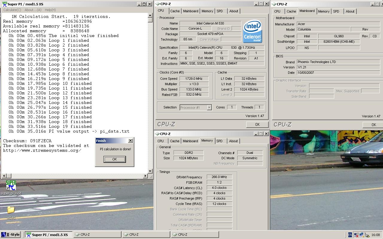Open Cache tab in the Celeron processor CPU-Z window

coord(175,11)
